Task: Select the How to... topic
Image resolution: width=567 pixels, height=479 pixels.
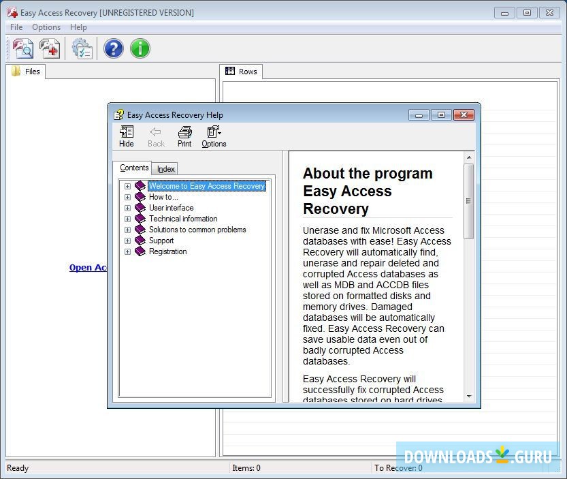Action: pyautogui.click(x=163, y=197)
